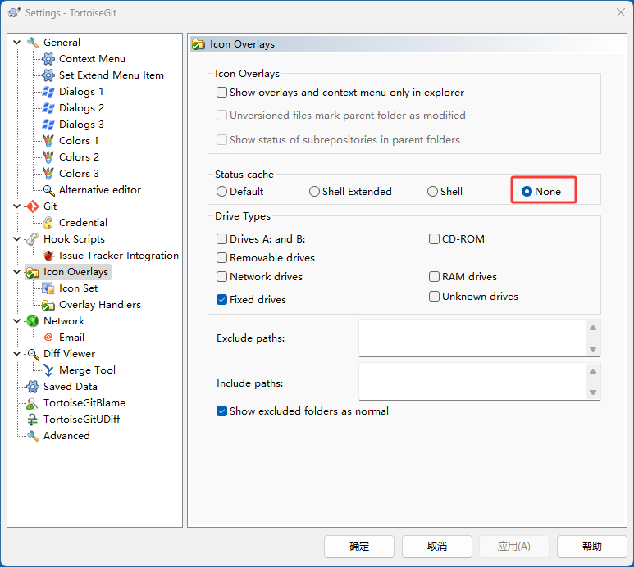Check Network drives
Screen dimensions: 634x567
(221, 277)
